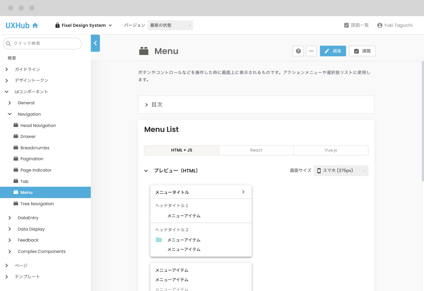Click the ellipsis more-options icon
The width and height of the screenshot is (424, 291).
click(311, 51)
